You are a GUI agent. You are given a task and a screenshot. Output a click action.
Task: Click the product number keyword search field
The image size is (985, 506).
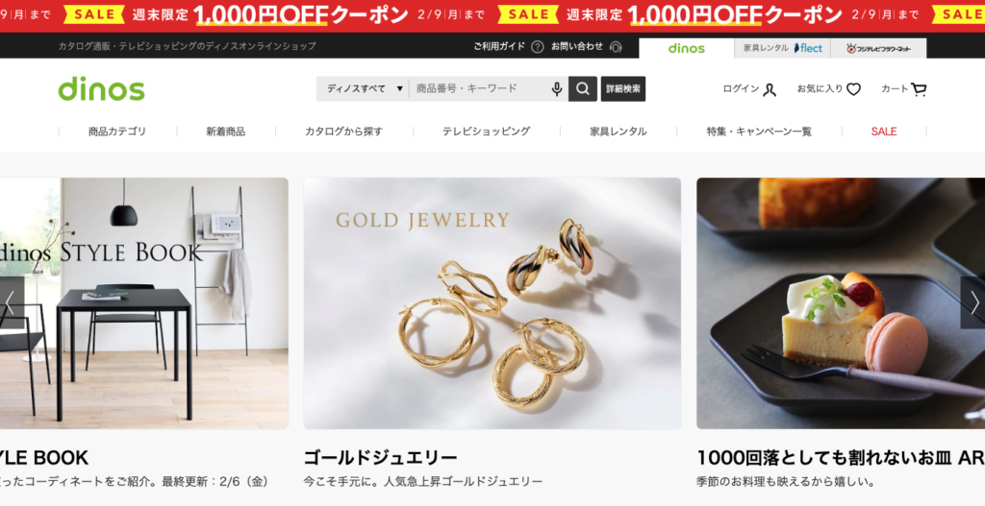[x=479, y=89]
